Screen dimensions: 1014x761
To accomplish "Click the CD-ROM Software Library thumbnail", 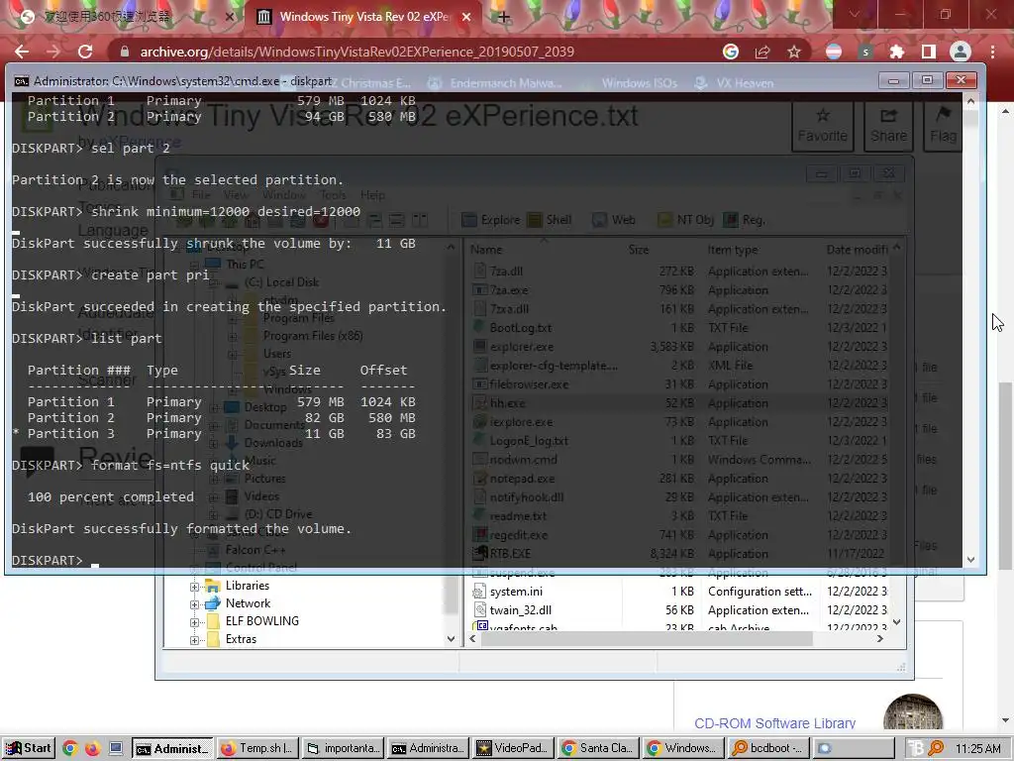I will 913,712.
